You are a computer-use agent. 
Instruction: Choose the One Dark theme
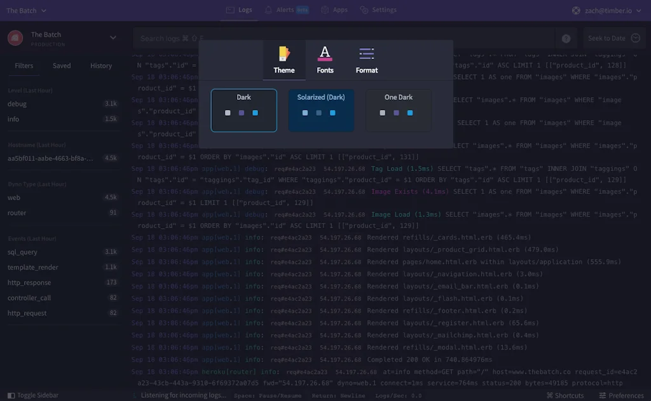[x=399, y=111]
